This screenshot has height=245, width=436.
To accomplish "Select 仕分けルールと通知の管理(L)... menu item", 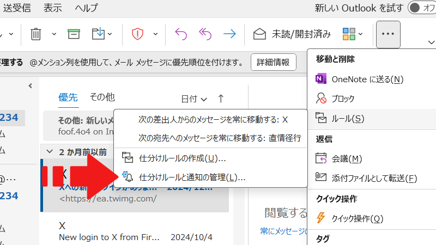I will pos(192,177).
